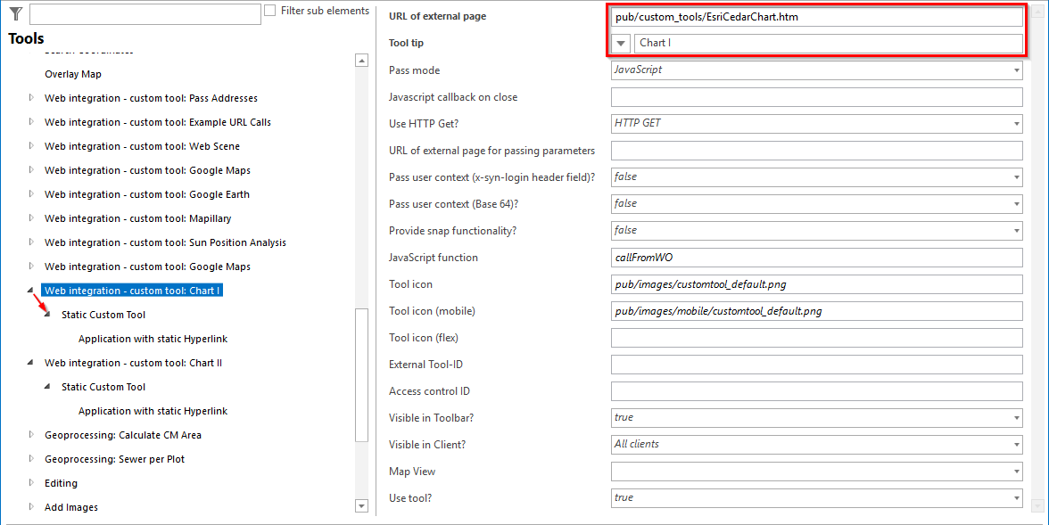The image size is (1049, 525).
Task: Open the "Provide snap functionality?" dropdown
Action: tap(1015, 230)
